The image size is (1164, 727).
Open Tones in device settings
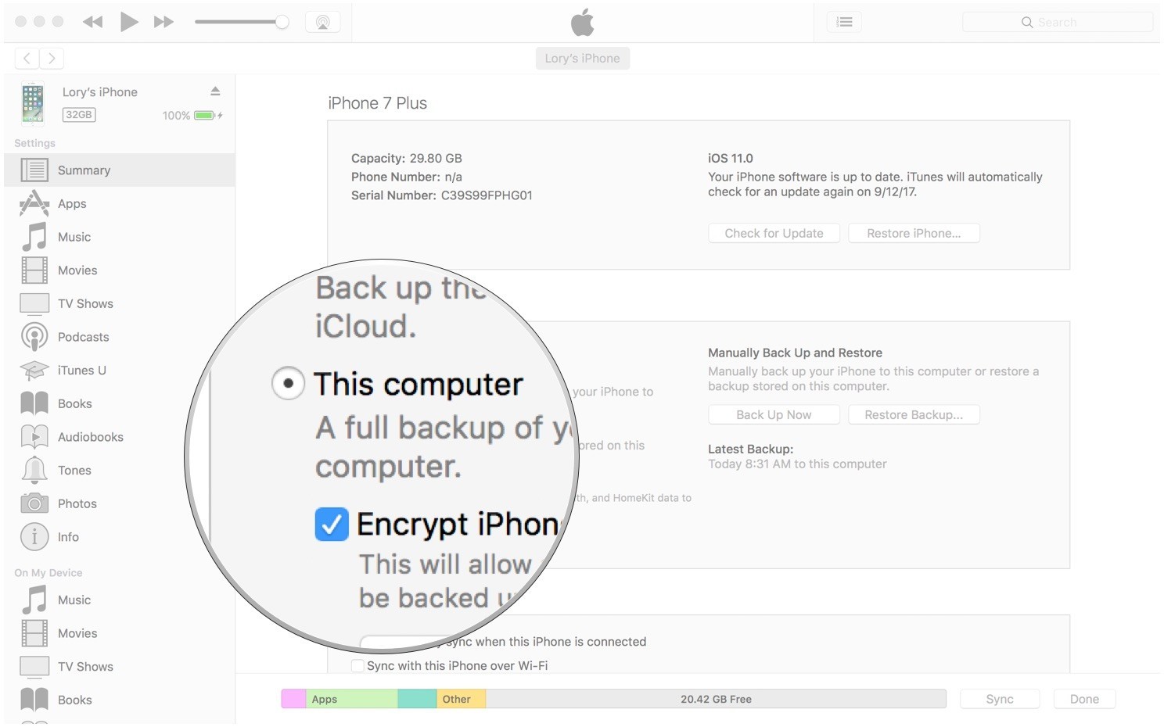(74, 471)
